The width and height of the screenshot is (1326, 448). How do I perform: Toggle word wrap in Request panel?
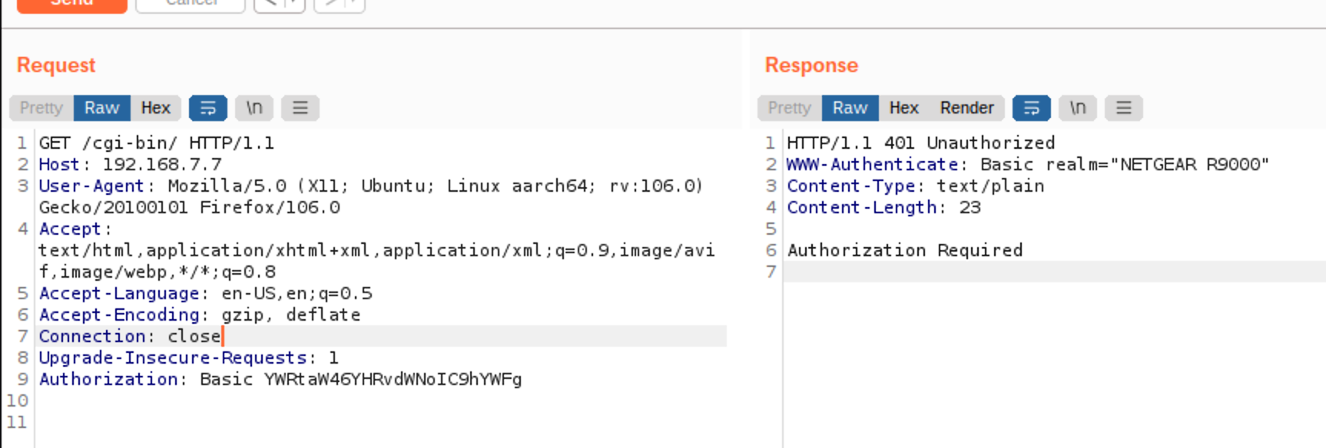click(x=207, y=108)
